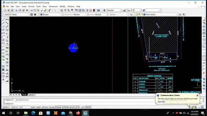
Task: Click the Dimension Style icon
Action: tap(124, 10)
